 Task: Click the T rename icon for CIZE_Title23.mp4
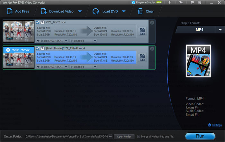[42, 22]
